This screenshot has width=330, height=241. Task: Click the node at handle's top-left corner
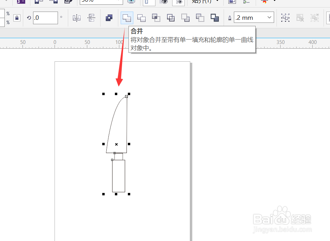pyautogui.click(x=112, y=160)
